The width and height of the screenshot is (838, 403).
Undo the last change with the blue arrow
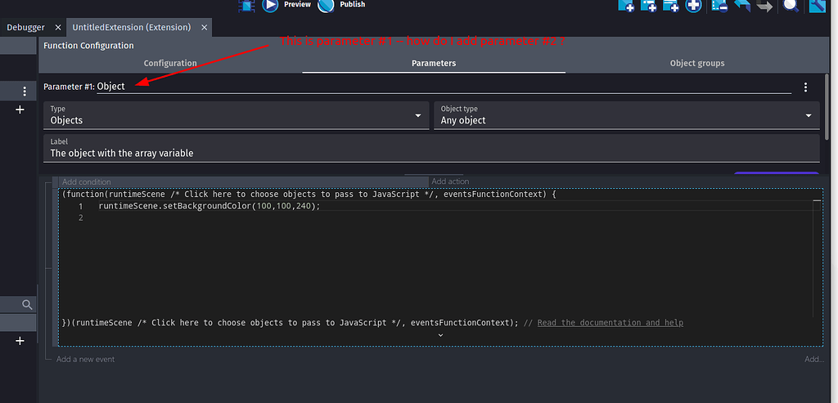coord(741,6)
